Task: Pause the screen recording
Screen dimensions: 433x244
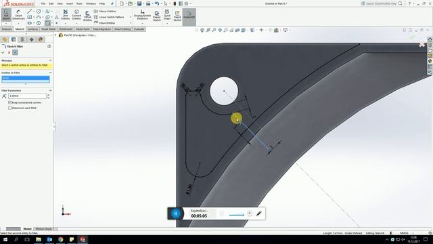Action: (176, 213)
